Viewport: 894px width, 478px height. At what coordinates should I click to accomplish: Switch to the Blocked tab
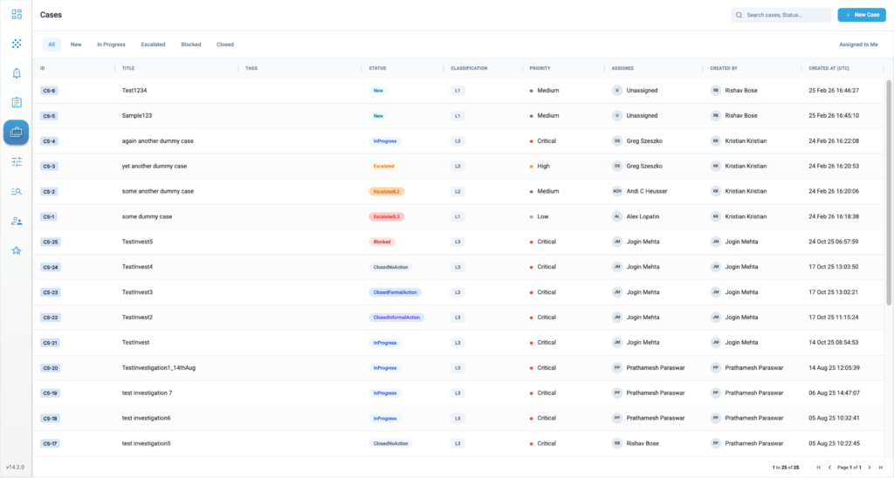pyautogui.click(x=191, y=44)
